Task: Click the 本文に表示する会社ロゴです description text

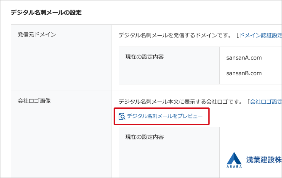Action: pyautogui.click(x=181, y=101)
